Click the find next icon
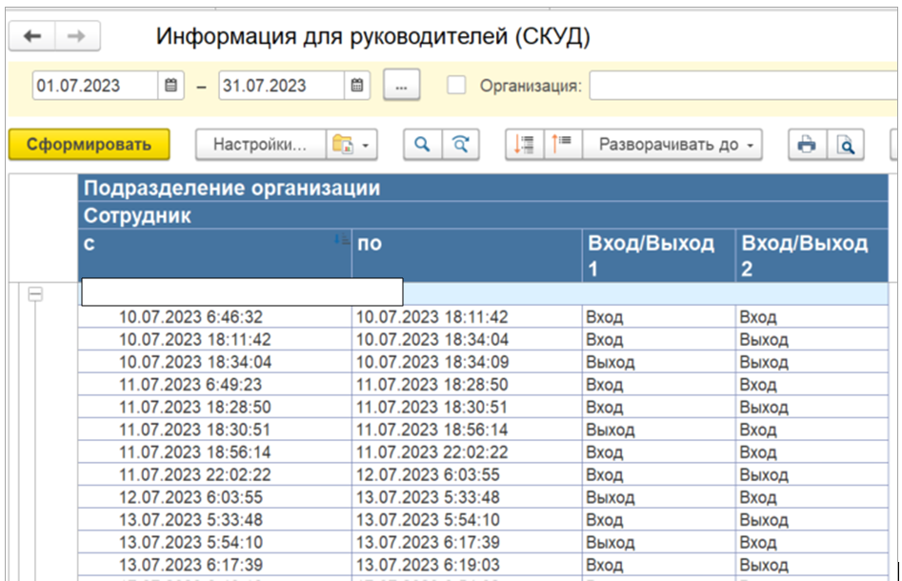This screenshot has height=581, width=902. click(460, 145)
